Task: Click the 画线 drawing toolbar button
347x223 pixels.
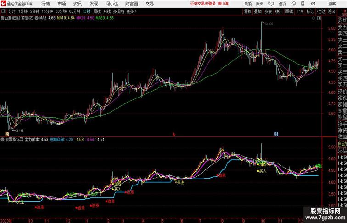Action: click(289, 11)
